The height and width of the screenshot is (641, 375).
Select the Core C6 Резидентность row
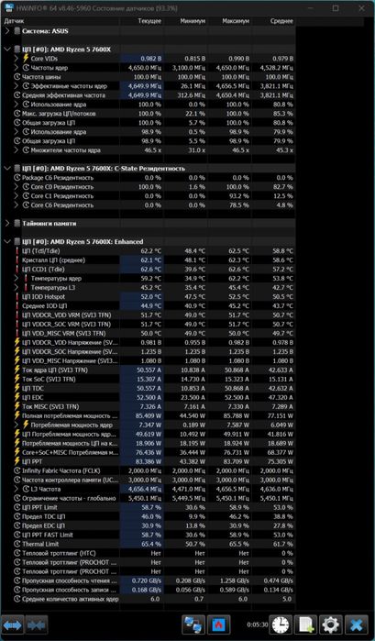[148, 205]
